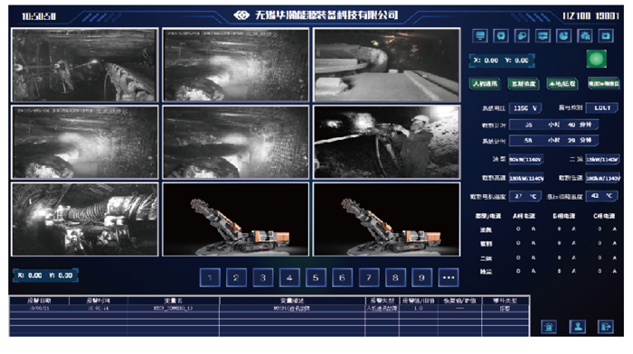
Task: Toggle the green round status indicator button
Action: 597,60
